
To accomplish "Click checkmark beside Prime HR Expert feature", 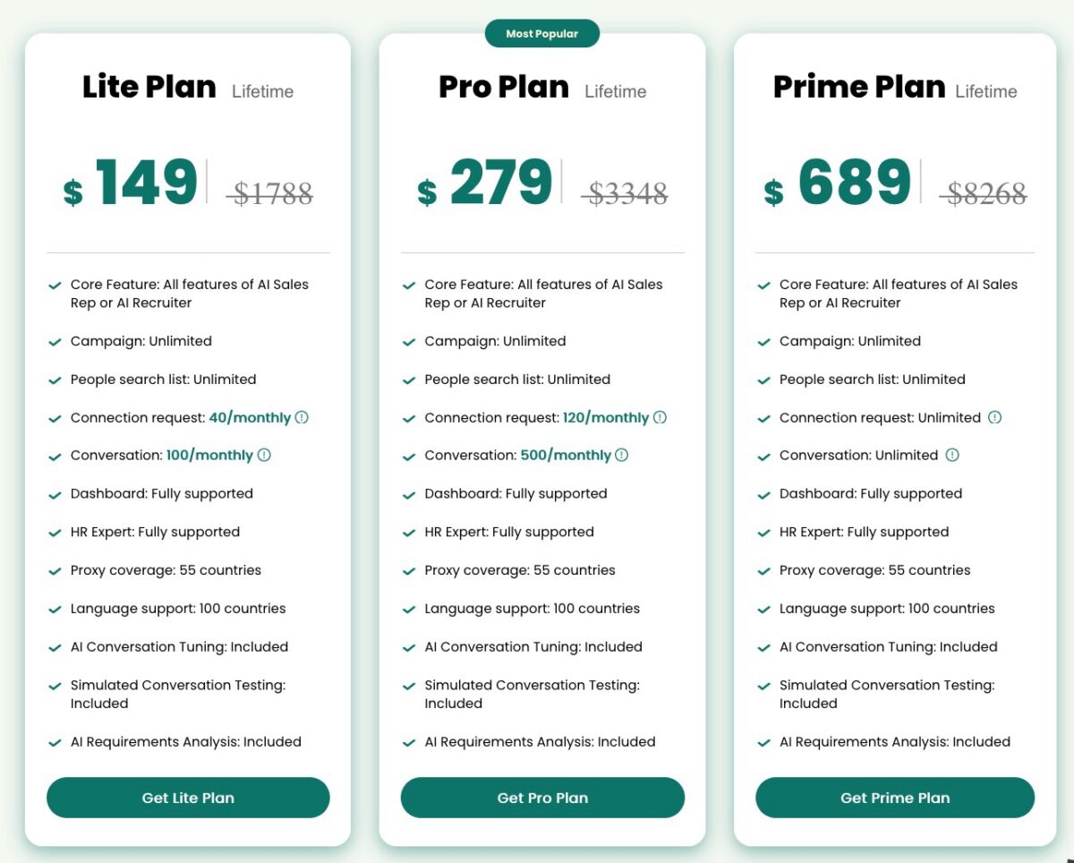I will coord(763,534).
